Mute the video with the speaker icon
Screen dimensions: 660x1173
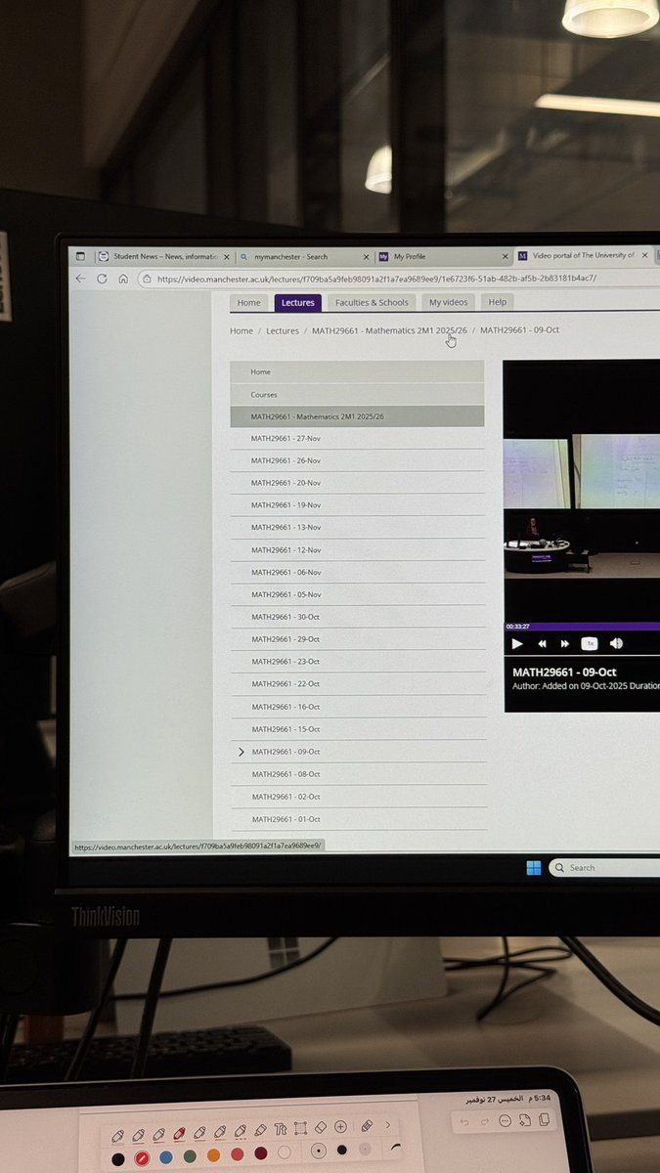pyautogui.click(x=616, y=643)
